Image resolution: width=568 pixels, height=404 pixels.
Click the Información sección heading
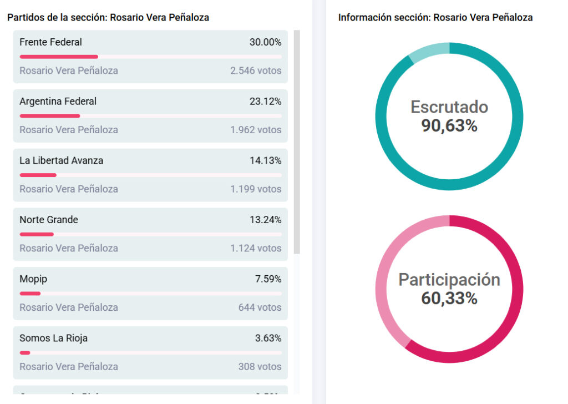435,17
